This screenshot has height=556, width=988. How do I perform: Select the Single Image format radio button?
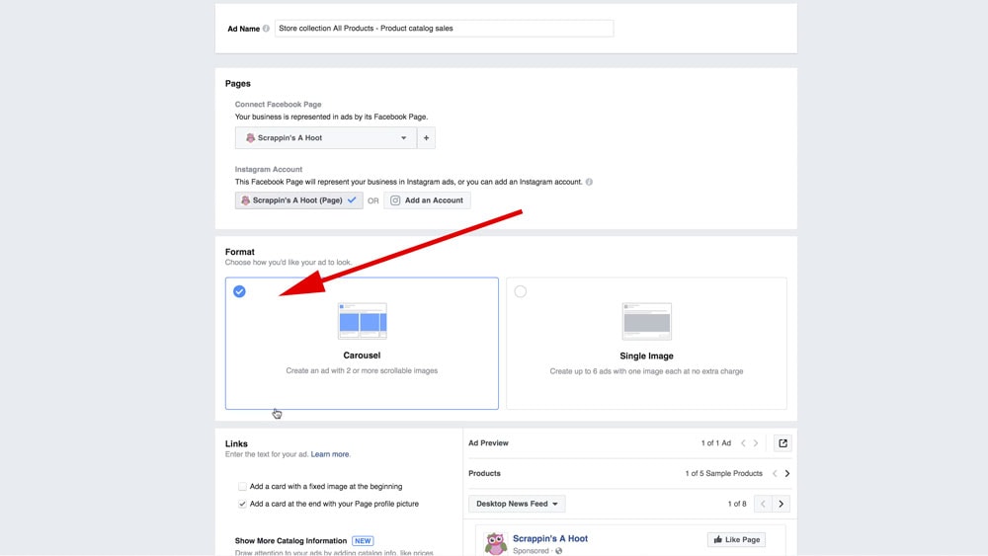[520, 291]
